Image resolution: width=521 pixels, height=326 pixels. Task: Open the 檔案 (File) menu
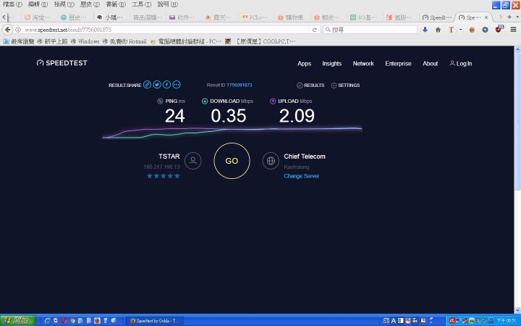pos(12,4)
